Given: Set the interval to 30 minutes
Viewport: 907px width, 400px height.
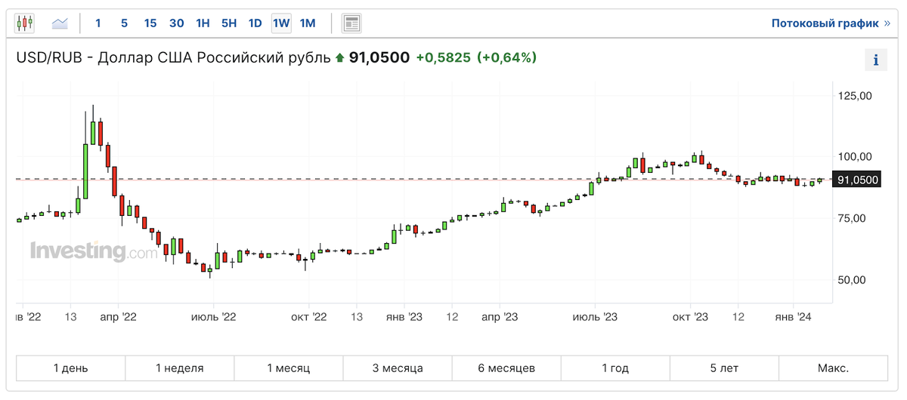Looking at the screenshot, I should (x=176, y=23).
